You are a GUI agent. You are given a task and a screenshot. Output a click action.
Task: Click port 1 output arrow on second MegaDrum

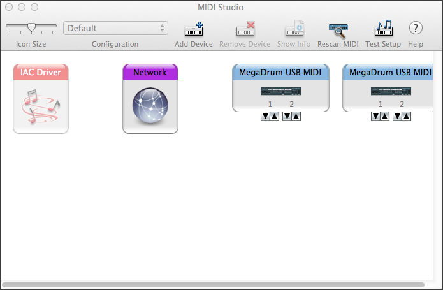point(375,116)
